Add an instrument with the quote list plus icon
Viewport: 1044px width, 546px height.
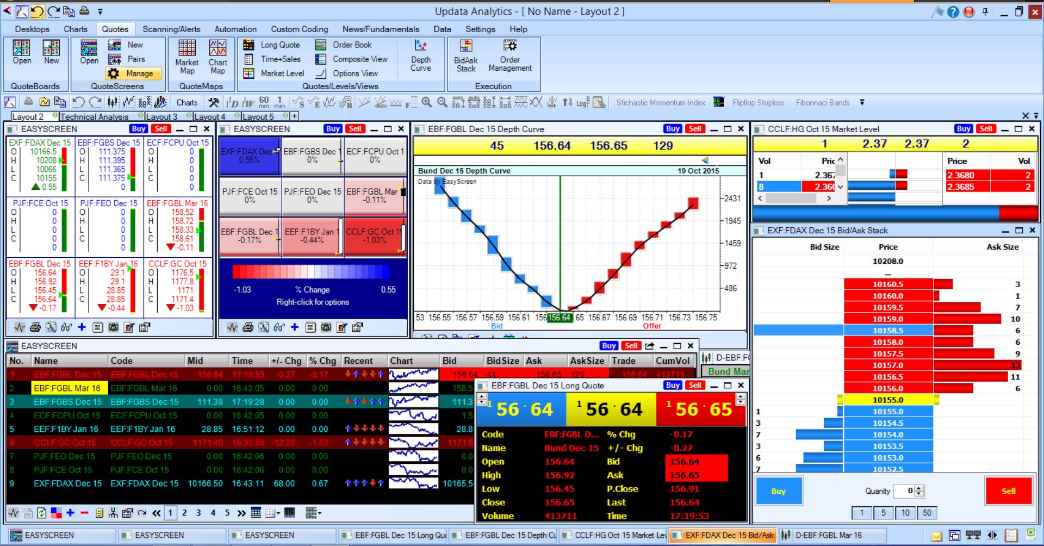pos(70,513)
